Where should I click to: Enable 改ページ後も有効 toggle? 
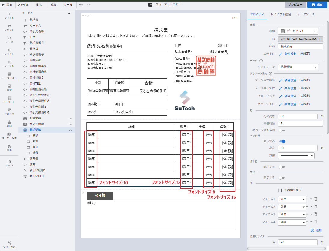click(282, 130)
